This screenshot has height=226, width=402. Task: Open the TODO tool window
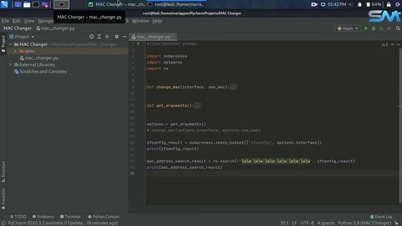(x=18, y=217)
